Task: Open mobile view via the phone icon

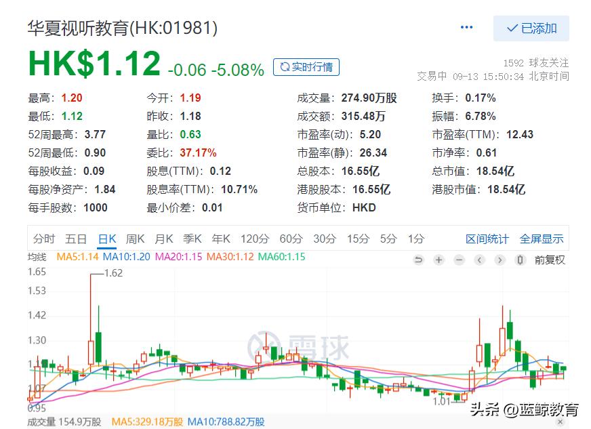Action: click(x=519, y=260)
